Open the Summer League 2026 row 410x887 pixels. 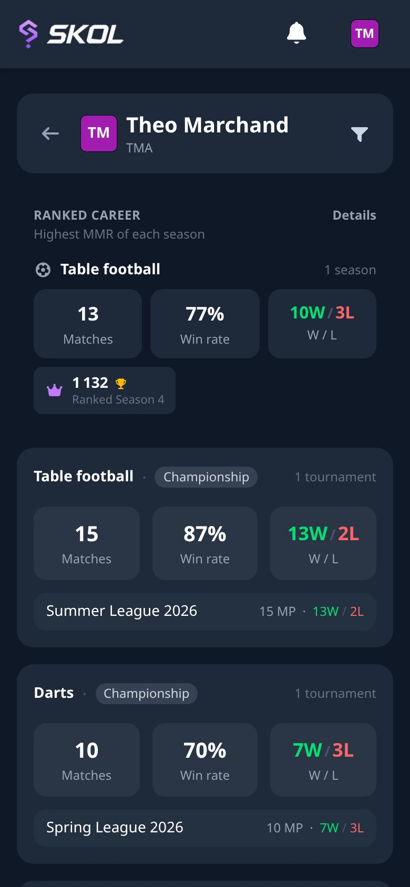[x=205, y=612]
